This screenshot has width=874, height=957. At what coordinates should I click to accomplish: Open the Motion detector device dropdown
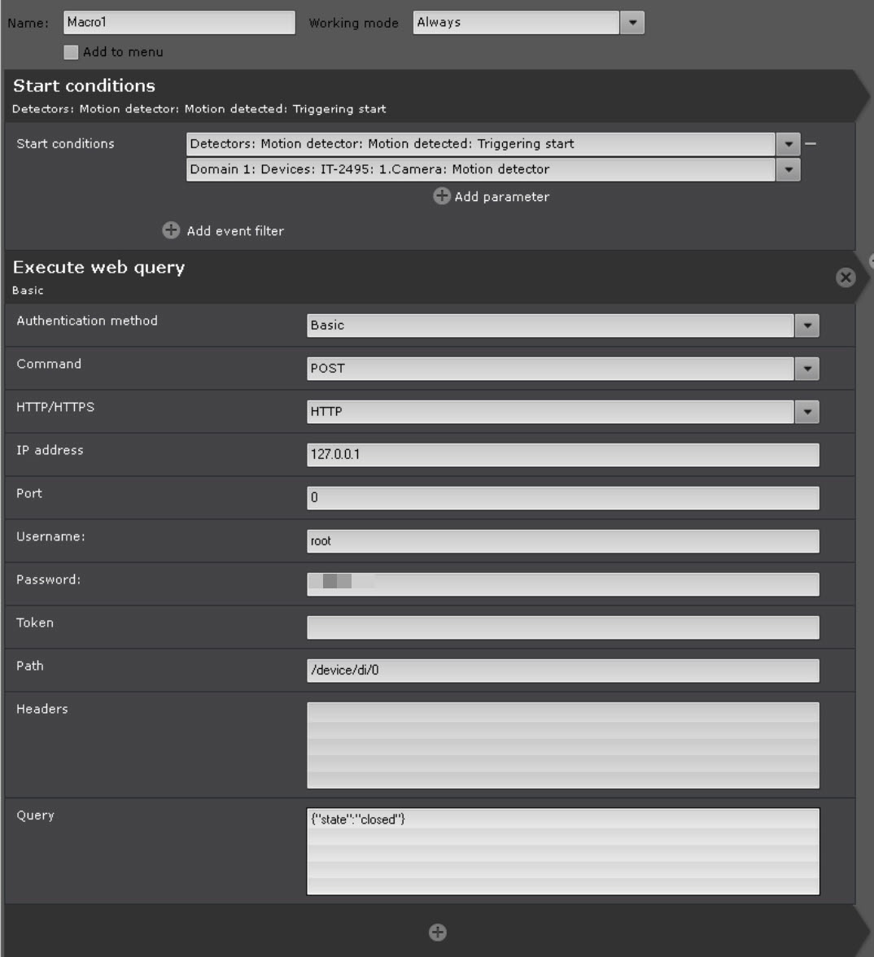(788, 169)
